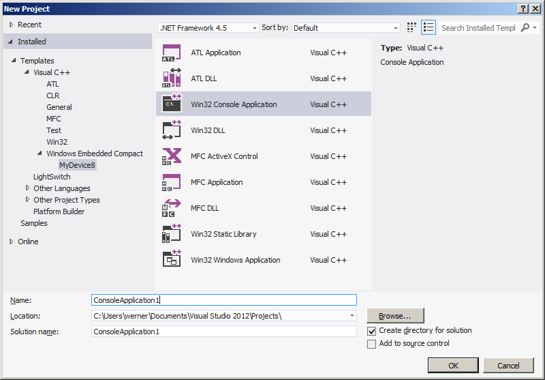Click the Win32 DLL template icon
Image resolution: width=545 pixels, height=380 pixels.
pos(172,130)
